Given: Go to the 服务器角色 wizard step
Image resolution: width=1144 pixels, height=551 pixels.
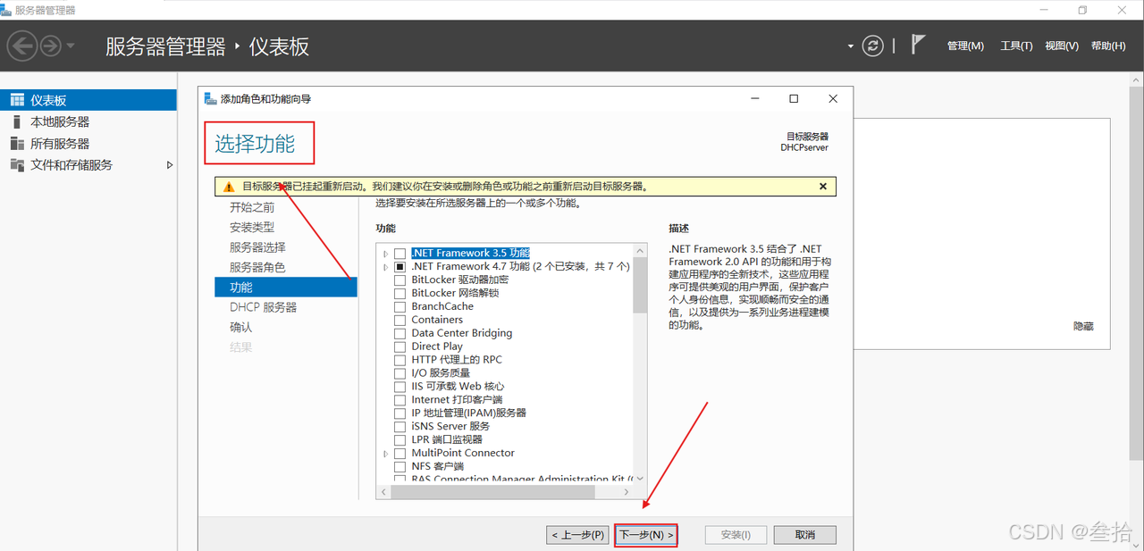Looking at the screenshot, I should pyautogui.click(x=257, y=267).
